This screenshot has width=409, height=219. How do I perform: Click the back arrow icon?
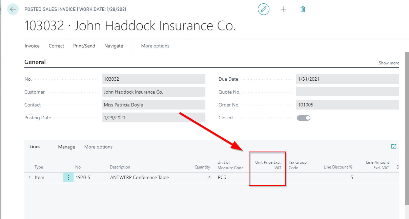pos(13,9)
